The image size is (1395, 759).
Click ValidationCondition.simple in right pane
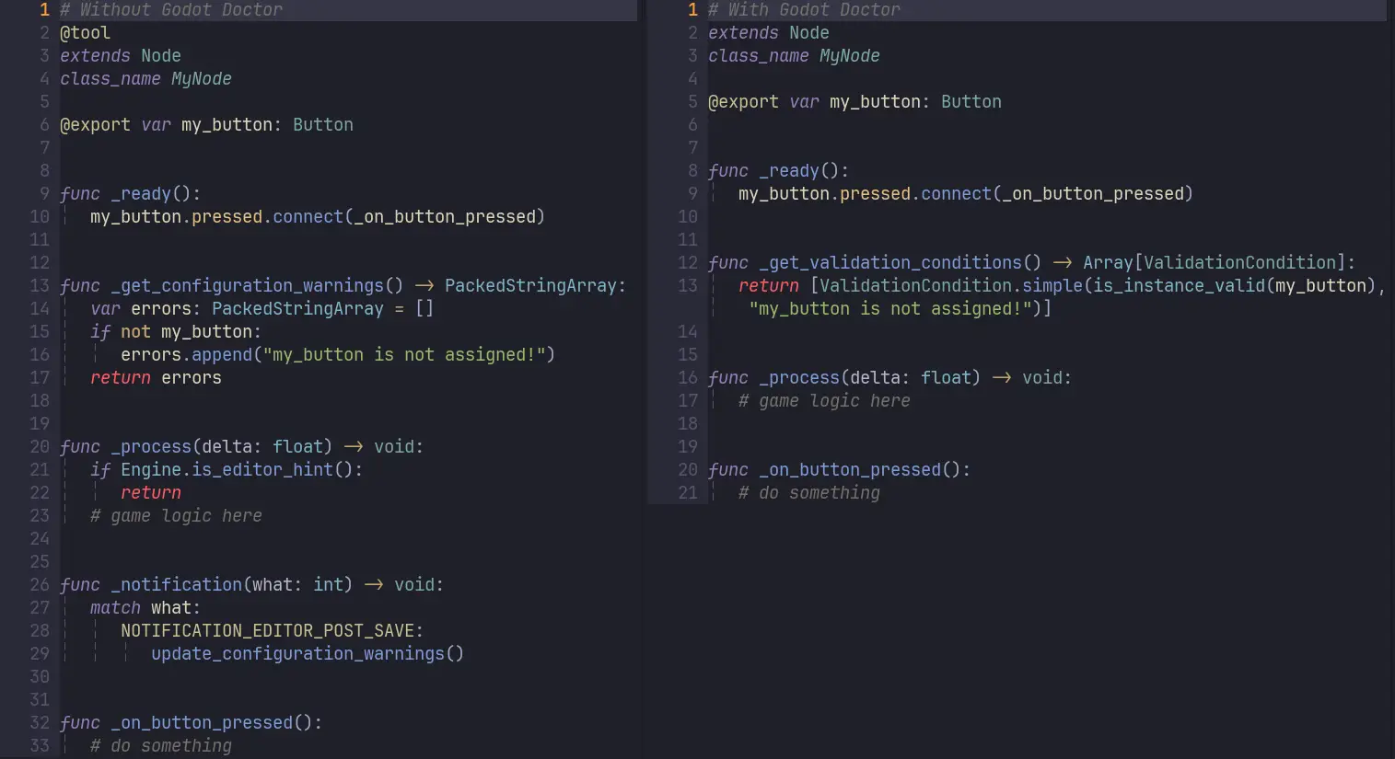(x=950, y=286)
